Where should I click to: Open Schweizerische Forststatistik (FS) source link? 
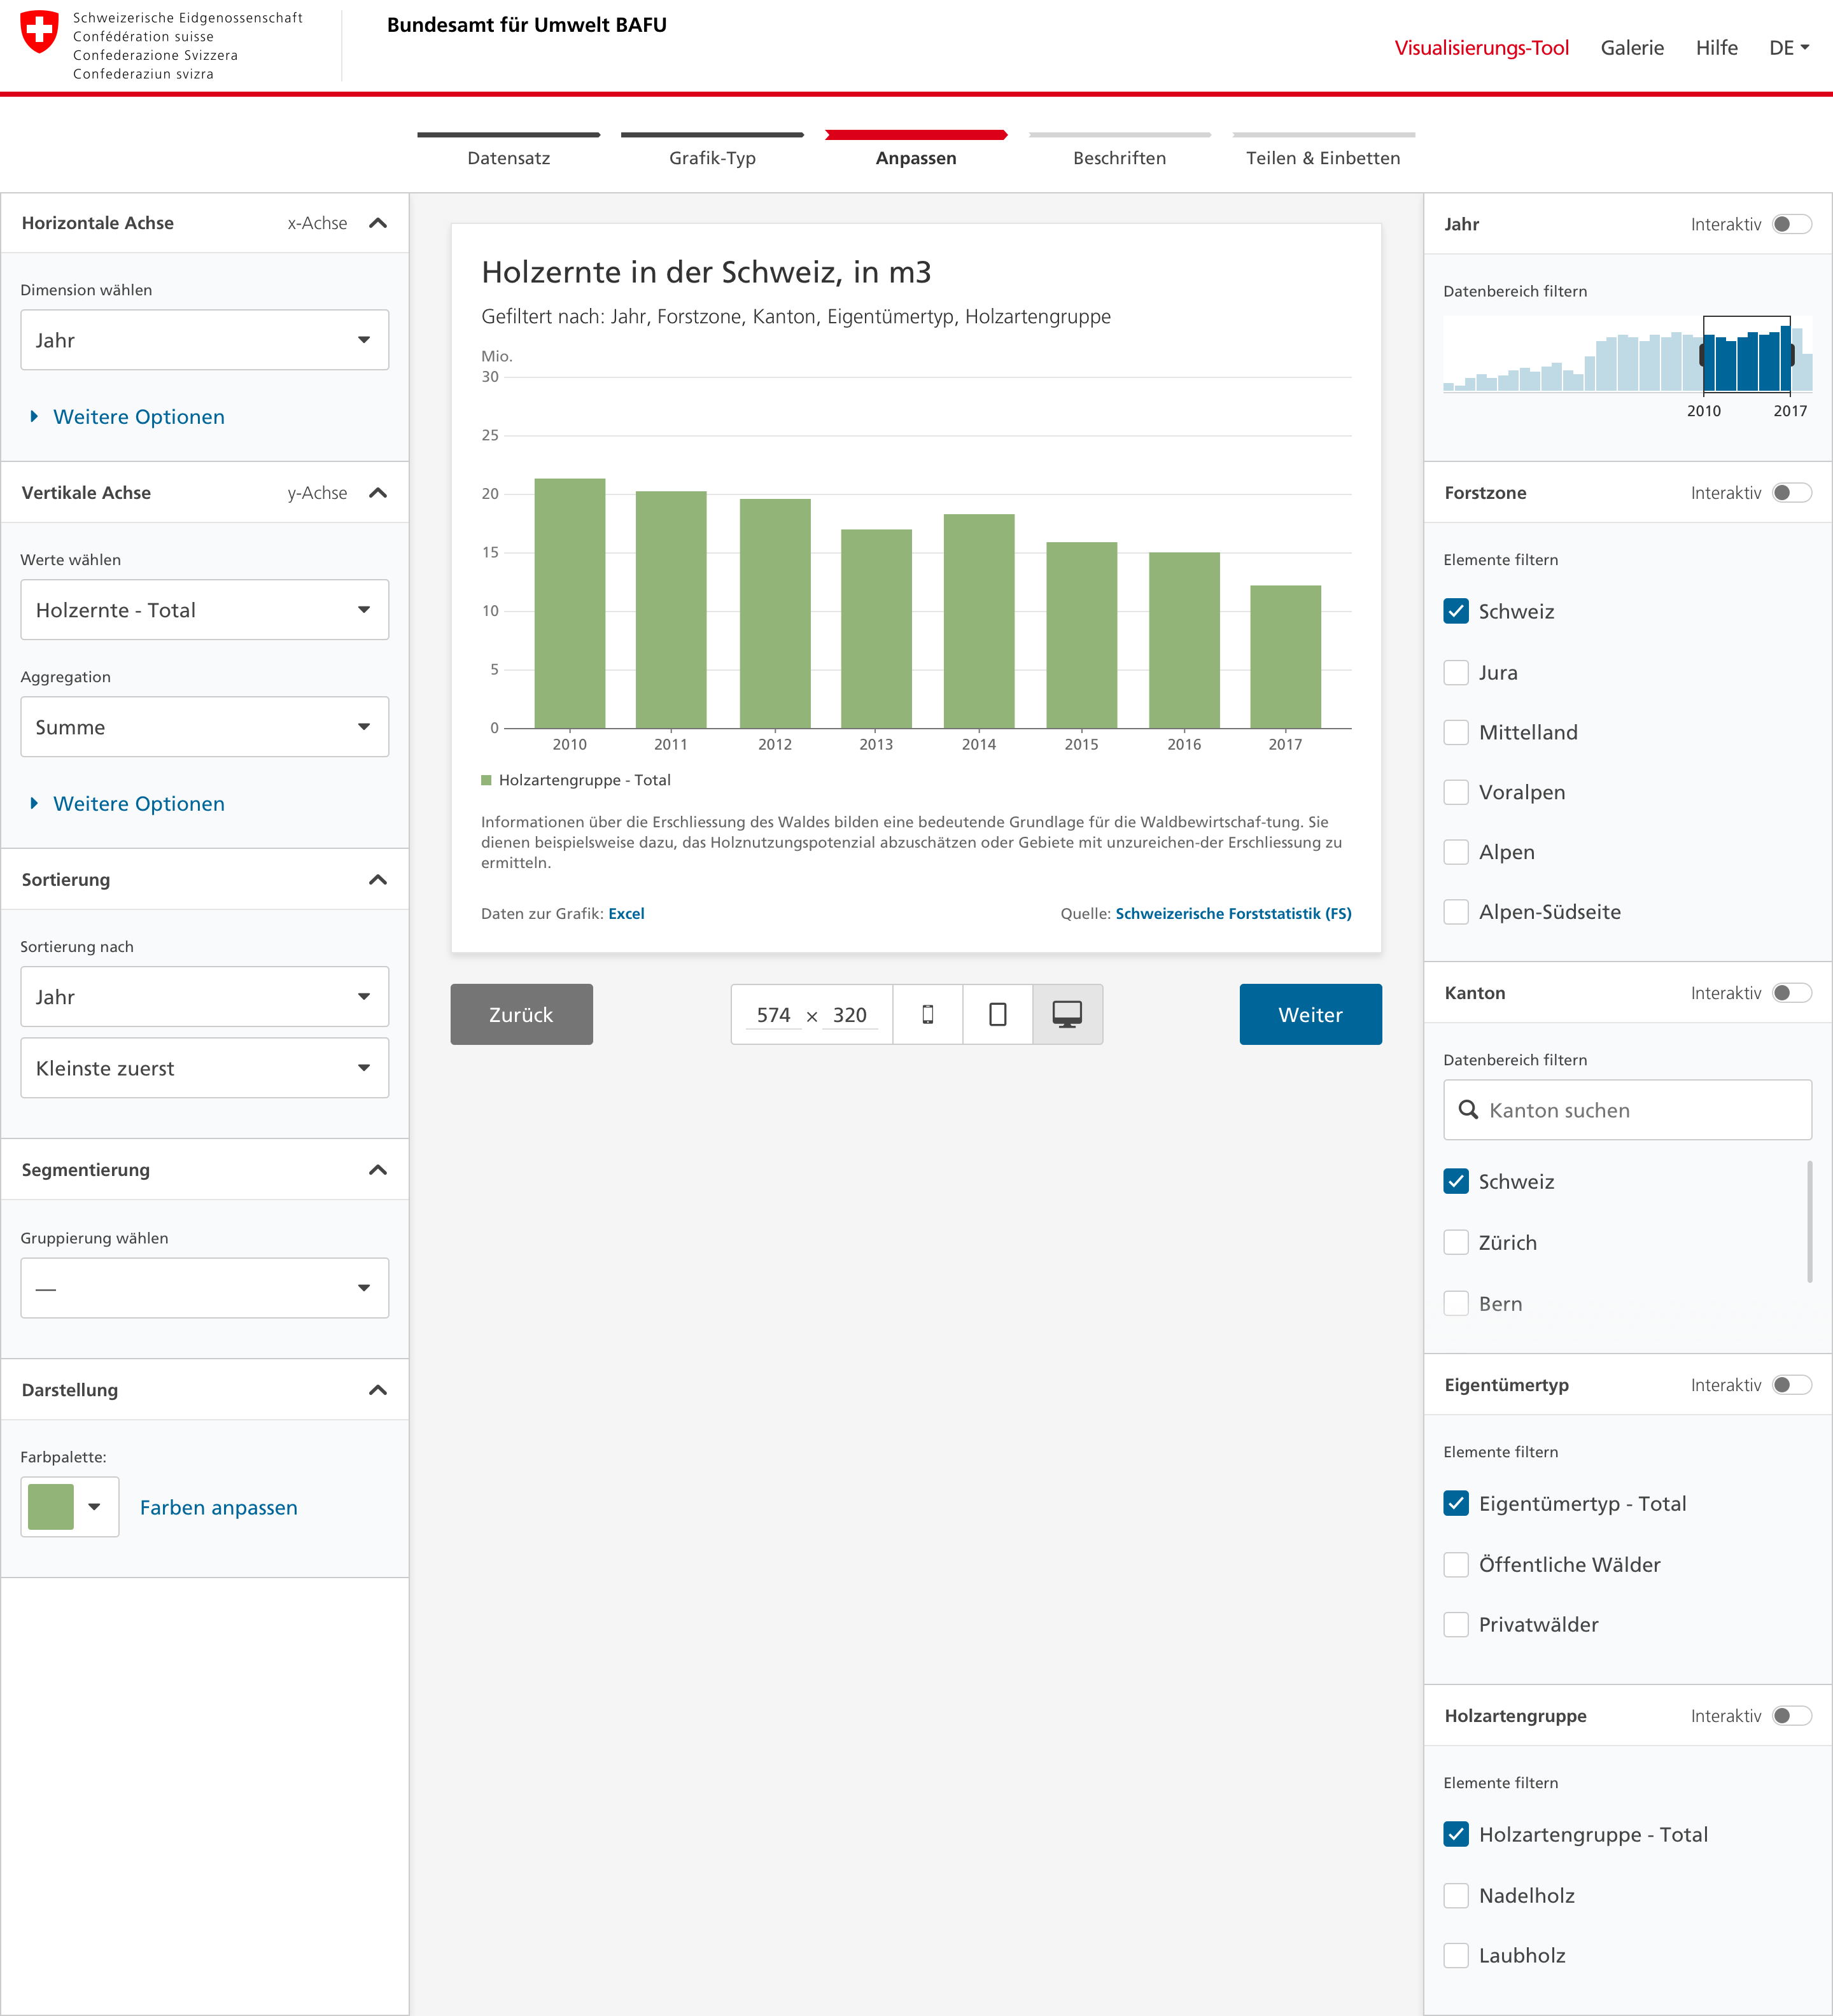(x=1233, y=913)
